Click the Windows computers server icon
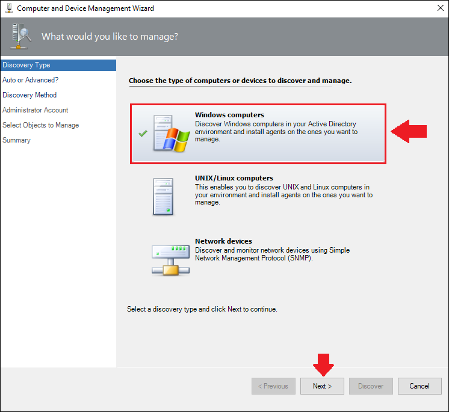This screenshot has height=412, width=449. click(172, 134)
